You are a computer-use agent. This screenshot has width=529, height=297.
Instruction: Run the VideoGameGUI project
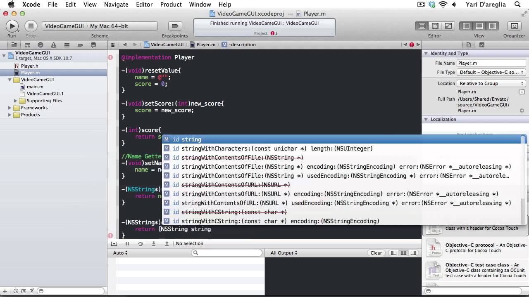(12, 26)
